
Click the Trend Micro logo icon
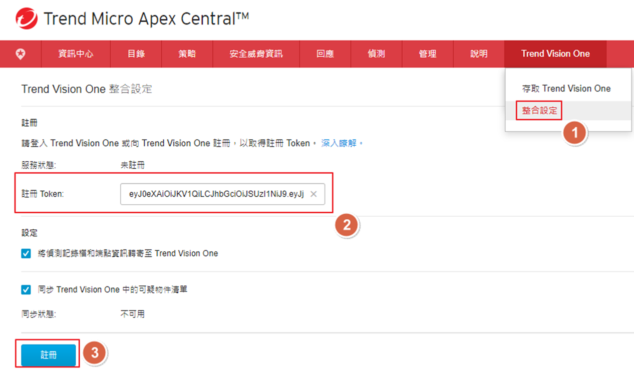point(26,19)
